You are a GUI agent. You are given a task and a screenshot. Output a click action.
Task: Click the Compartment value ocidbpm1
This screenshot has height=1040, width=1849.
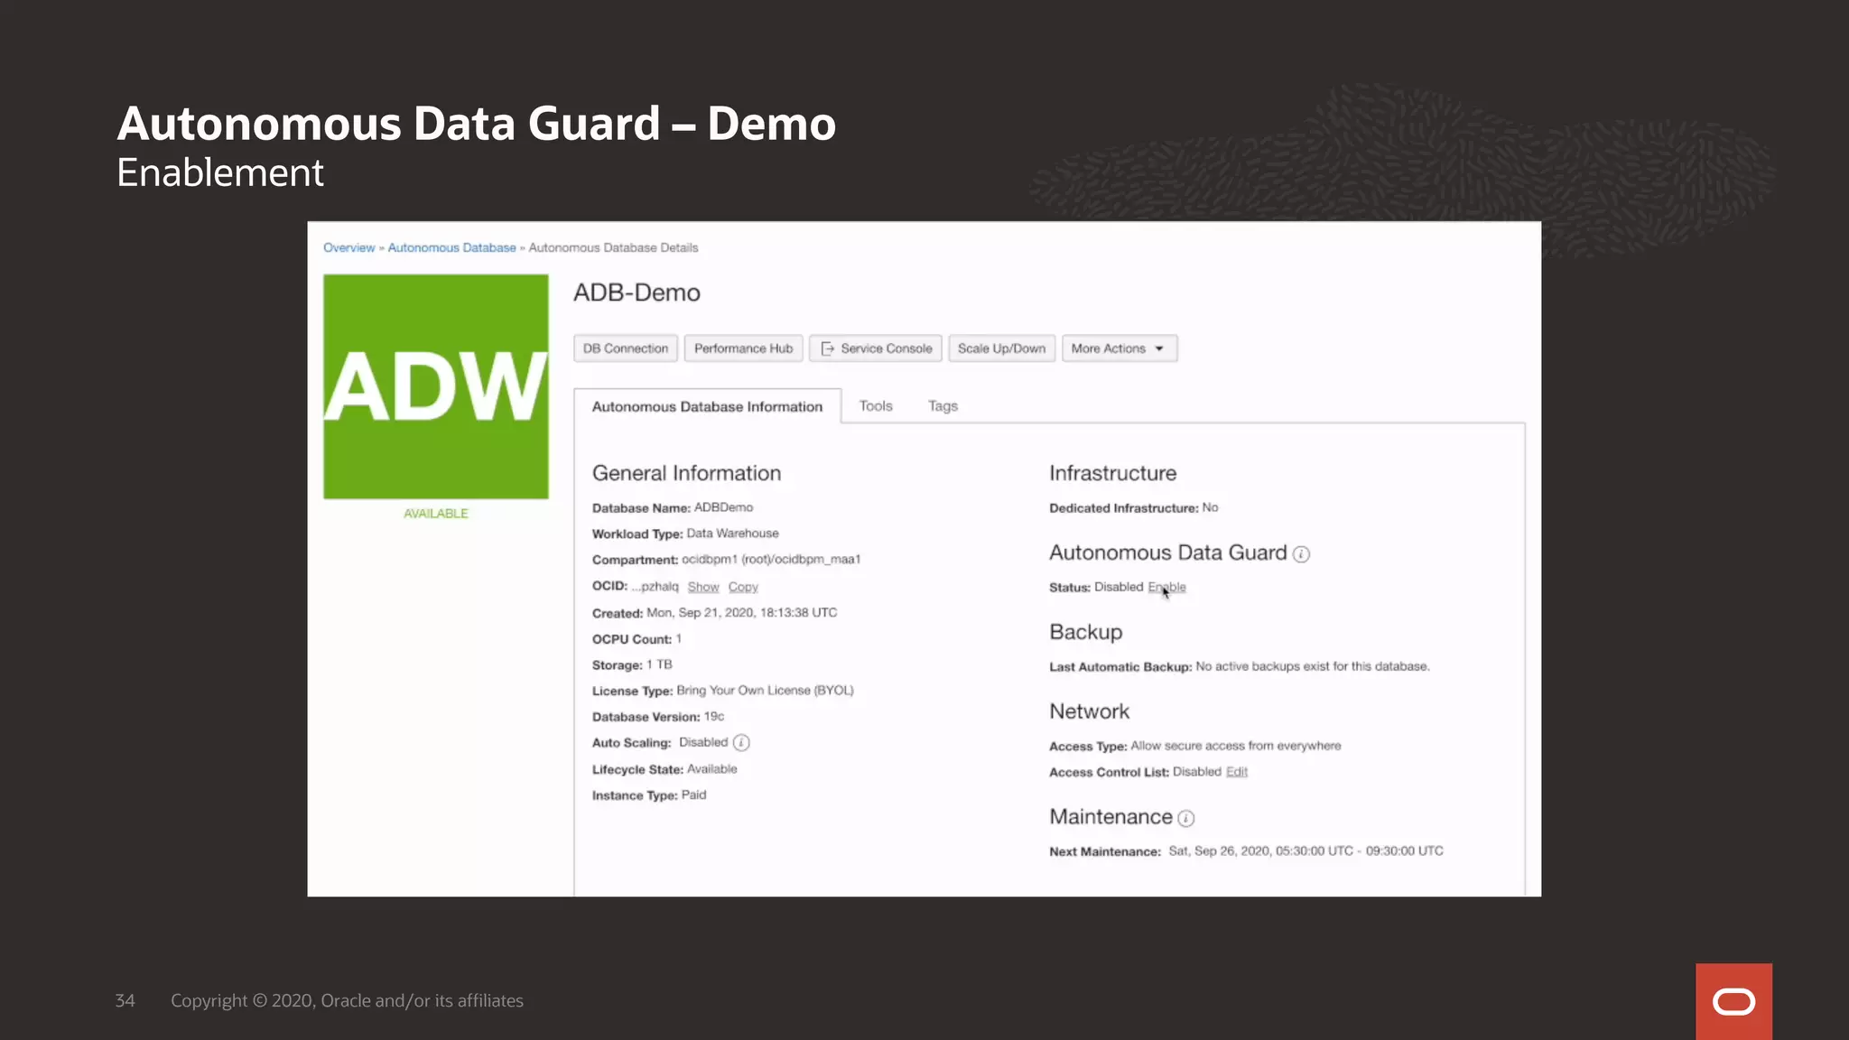(x=771, y=560)
